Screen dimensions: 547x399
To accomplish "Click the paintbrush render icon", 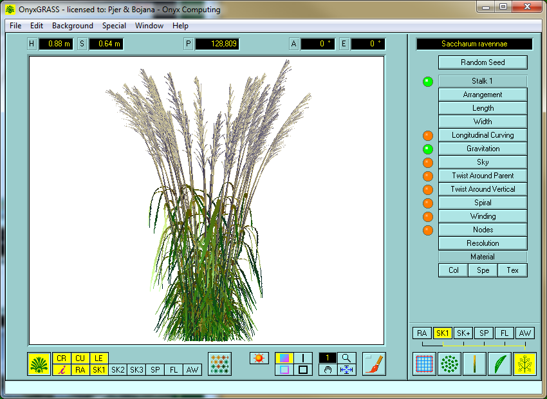I will click(x=374, y=364).
